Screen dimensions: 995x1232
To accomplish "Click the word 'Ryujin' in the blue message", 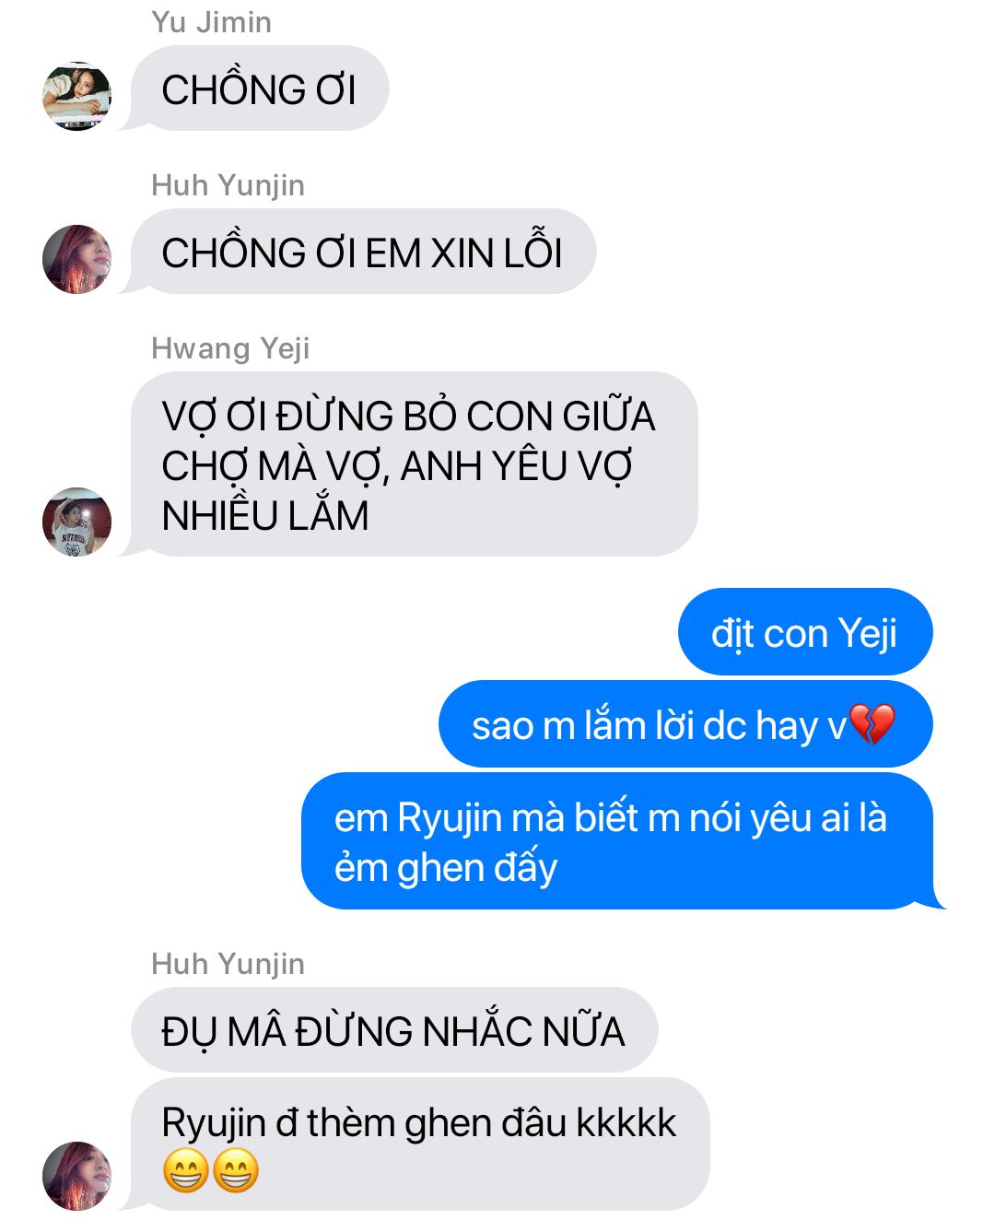I will (450, 819).
